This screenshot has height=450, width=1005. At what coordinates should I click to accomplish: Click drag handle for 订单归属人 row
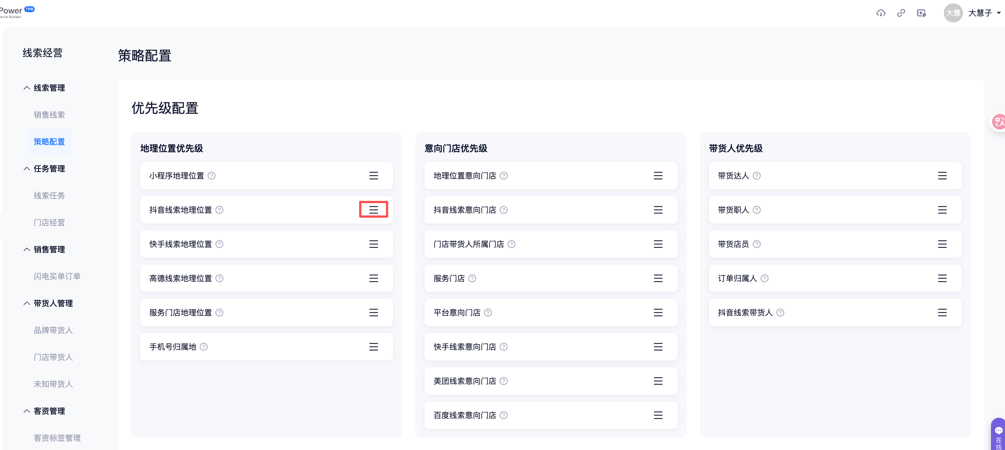(942, 278)
